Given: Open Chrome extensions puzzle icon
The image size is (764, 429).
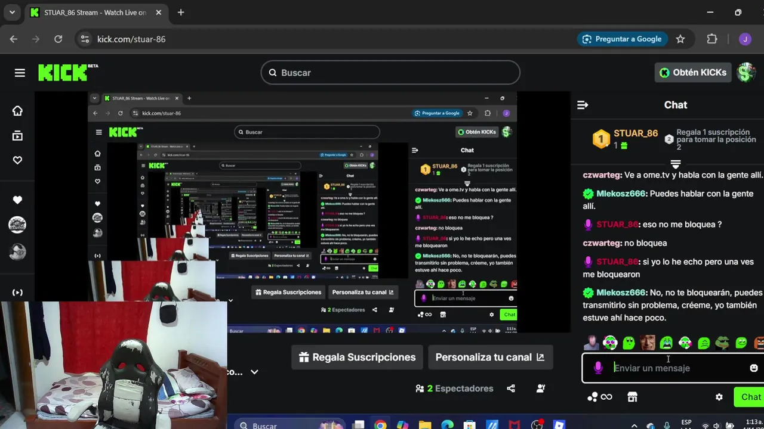Looking at the screenshot, I should point(712,39).
